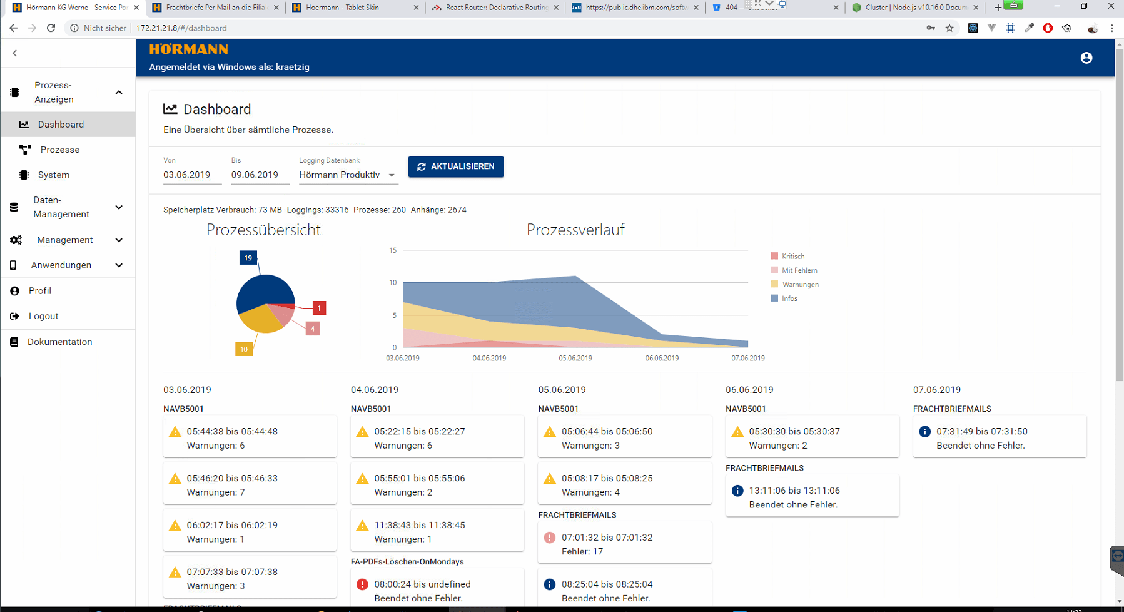The width and height of the screenshot is (1124, 612).
Task: Toggle the Warnungen legend swatch
Action: (775, 284)
